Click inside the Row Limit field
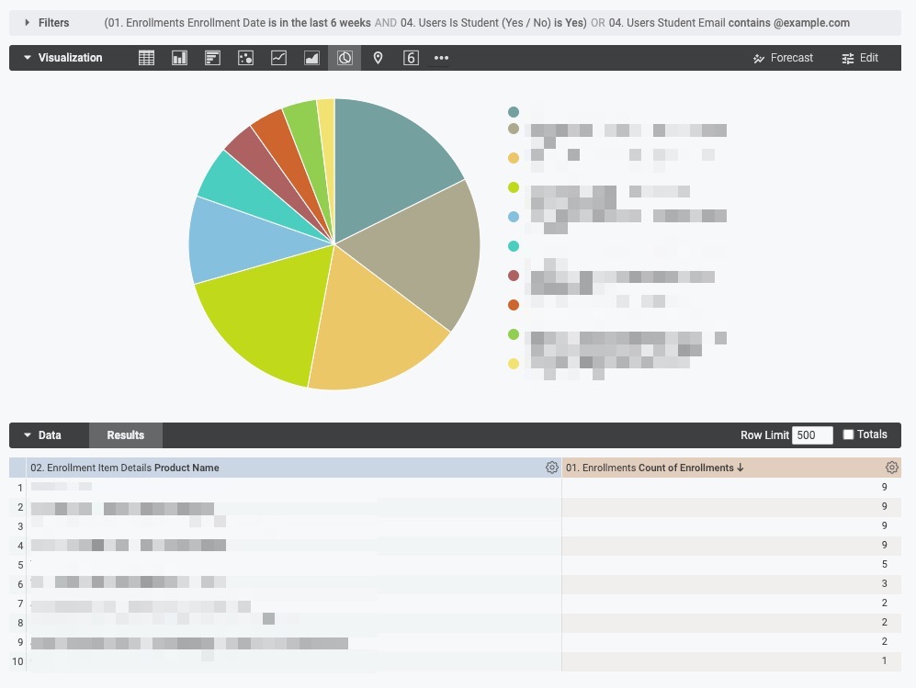Viewport: 916px width, 688px height. 812,434
